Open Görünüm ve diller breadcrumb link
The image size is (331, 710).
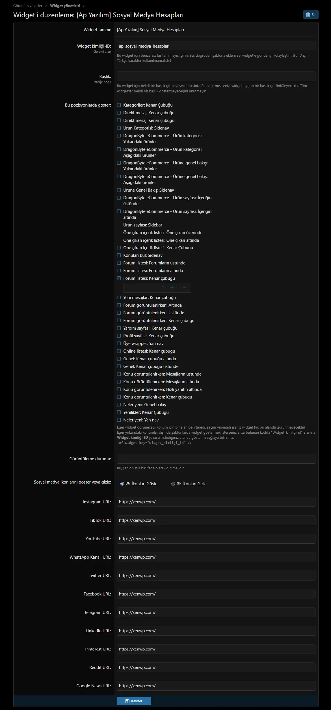pos(28,6)
